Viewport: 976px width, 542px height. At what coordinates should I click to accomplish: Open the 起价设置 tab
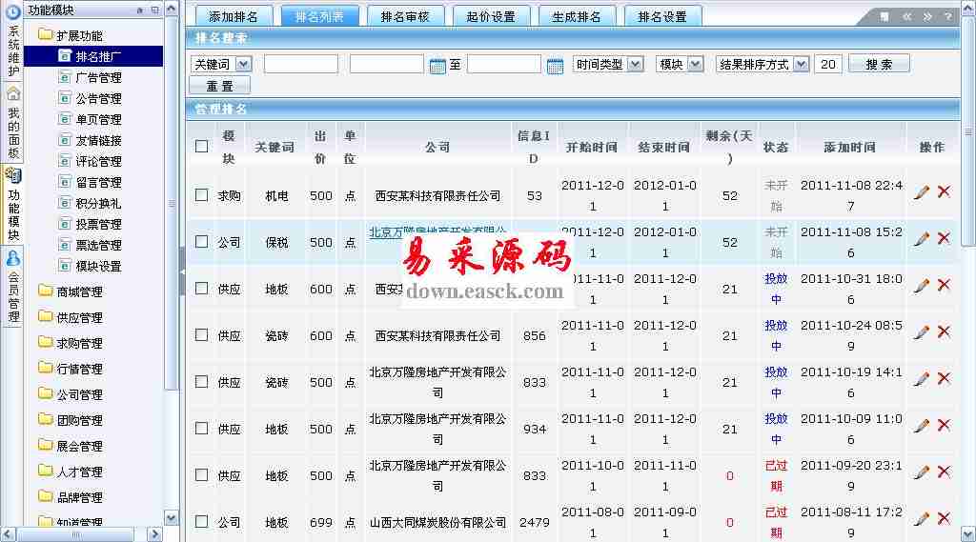coord(491,17)
